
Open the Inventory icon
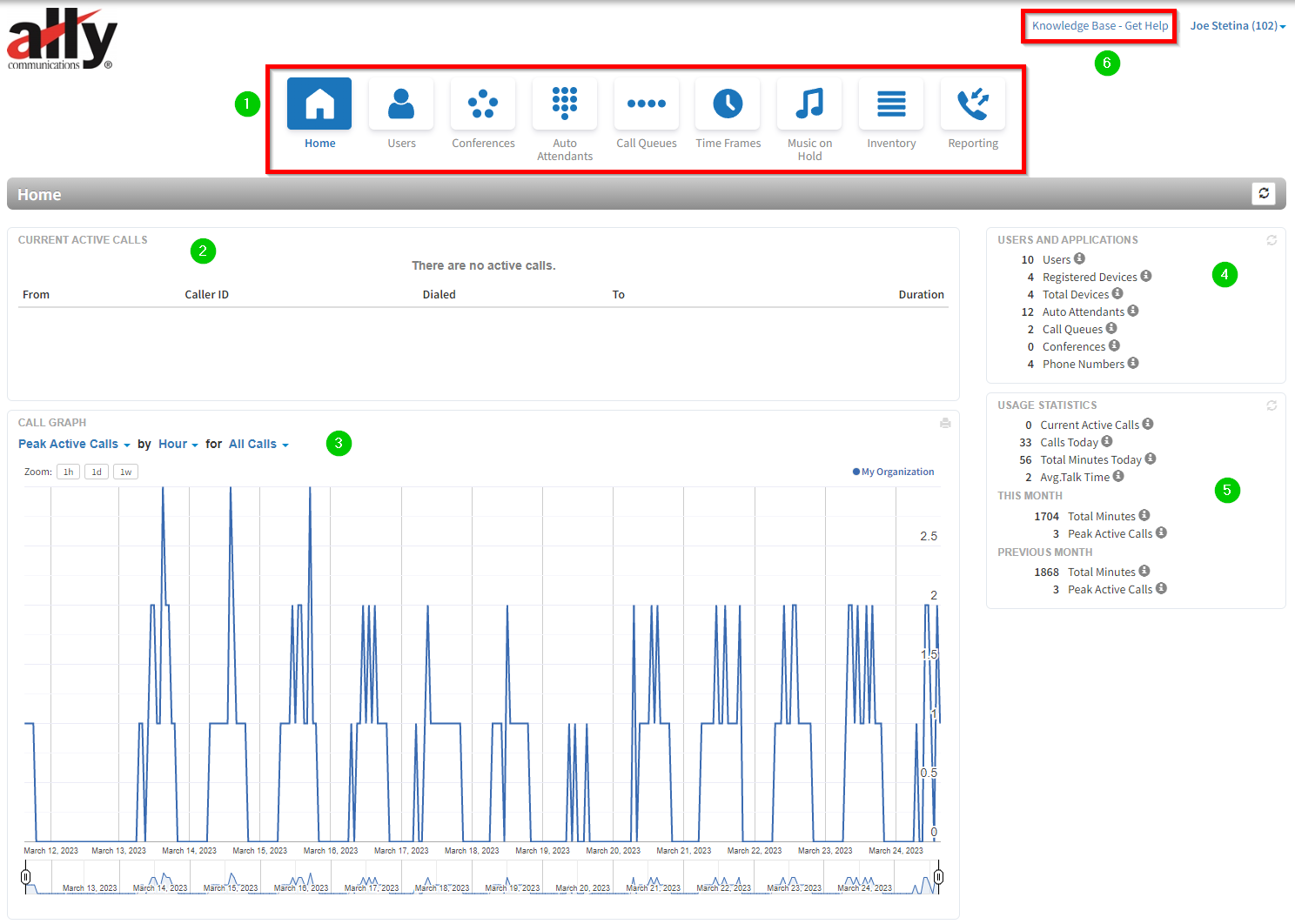tap(891, 104)
